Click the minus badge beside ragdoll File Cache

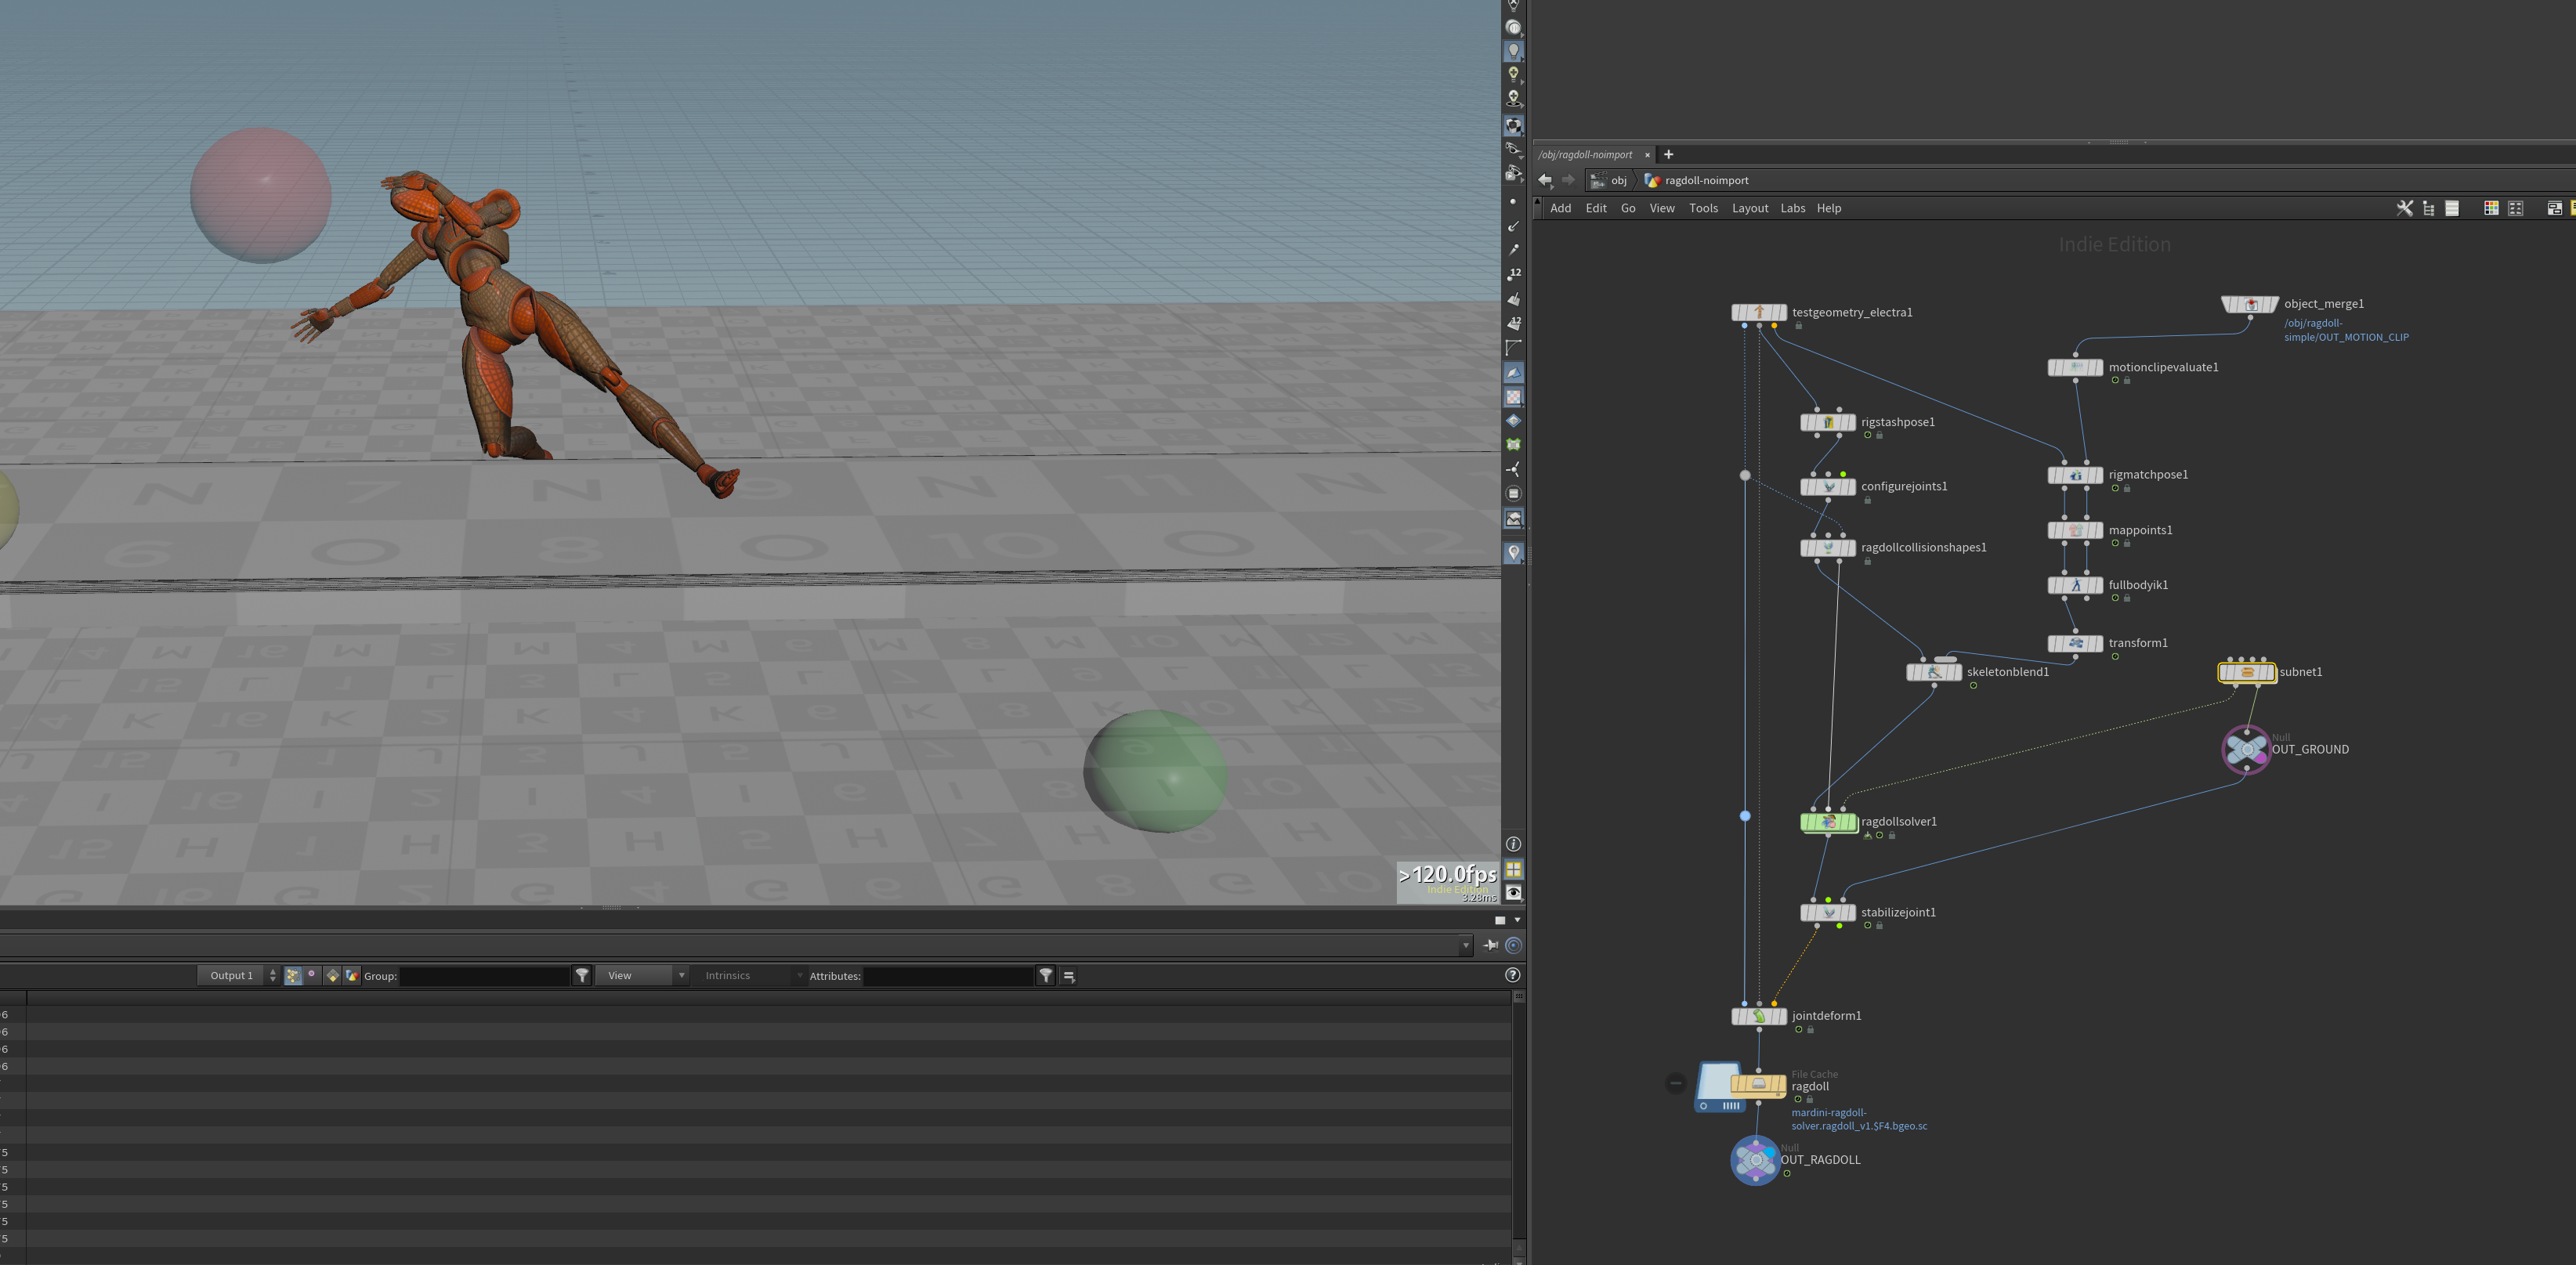[x=1676, y=1083]
